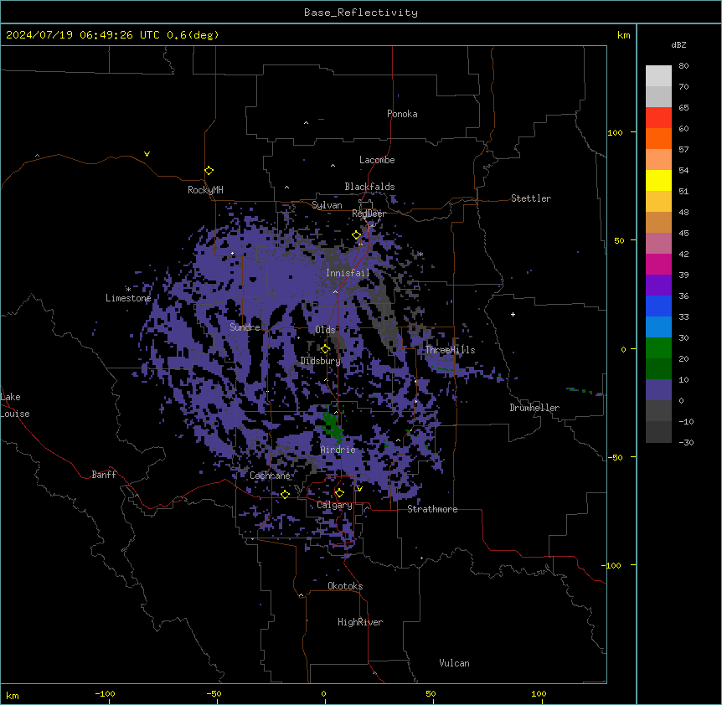The image size is (722, 705).
Task: Click asterisk marker above Limestone
Action: 128,290
